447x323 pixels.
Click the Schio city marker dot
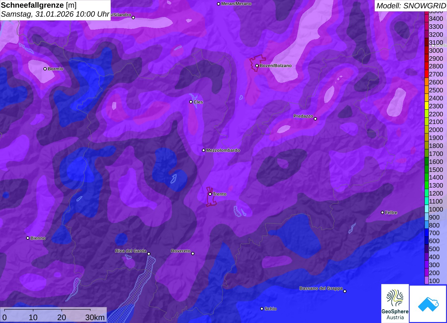click(x=262, y=309)
